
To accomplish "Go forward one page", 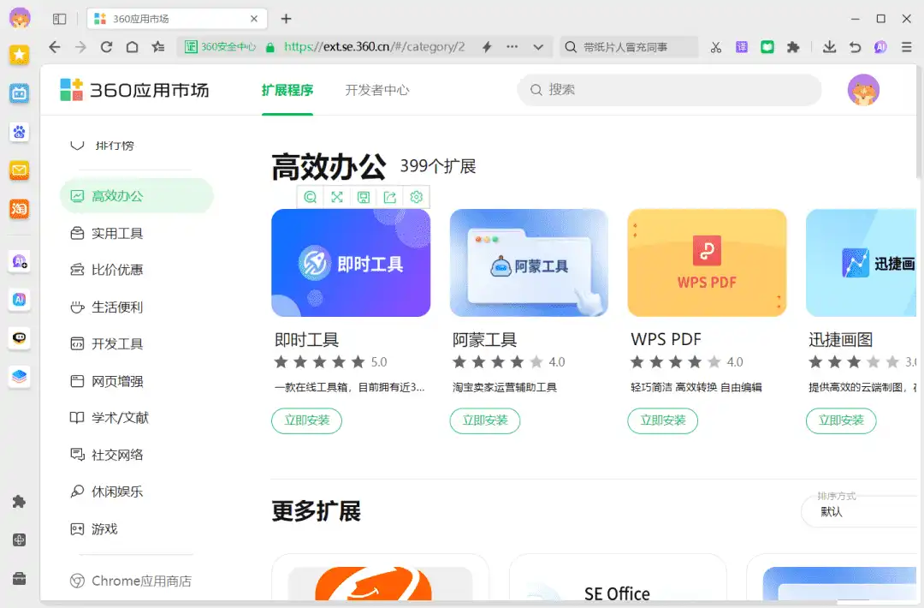I will coord(80,47).
